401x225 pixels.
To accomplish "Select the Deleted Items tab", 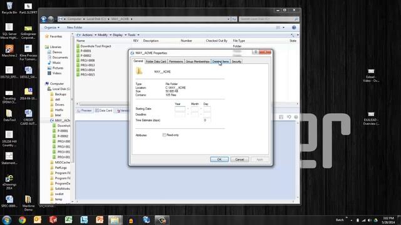I will click(221, 61).
